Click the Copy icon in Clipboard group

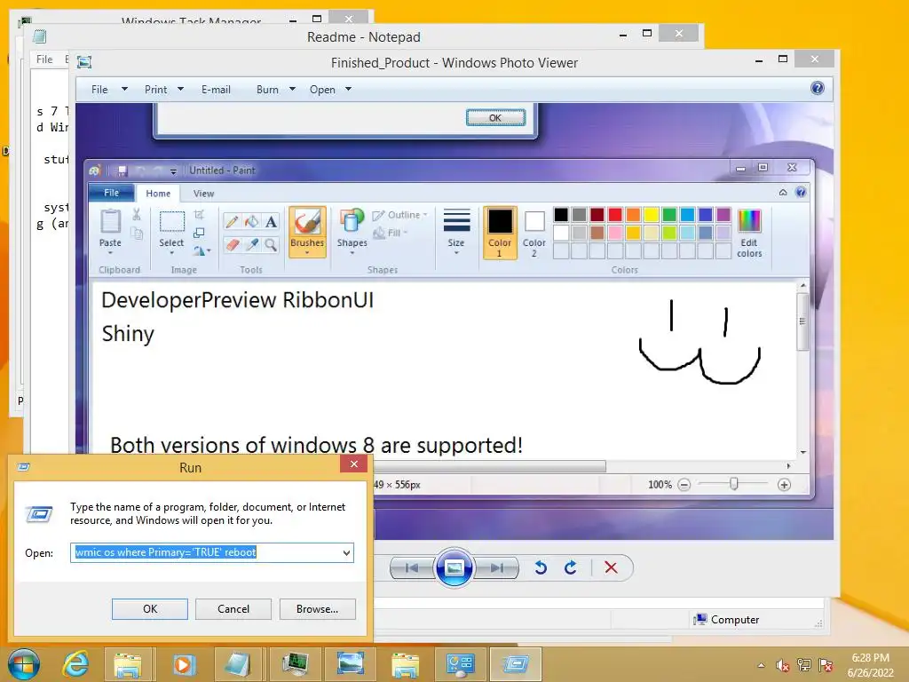point(137,234)
